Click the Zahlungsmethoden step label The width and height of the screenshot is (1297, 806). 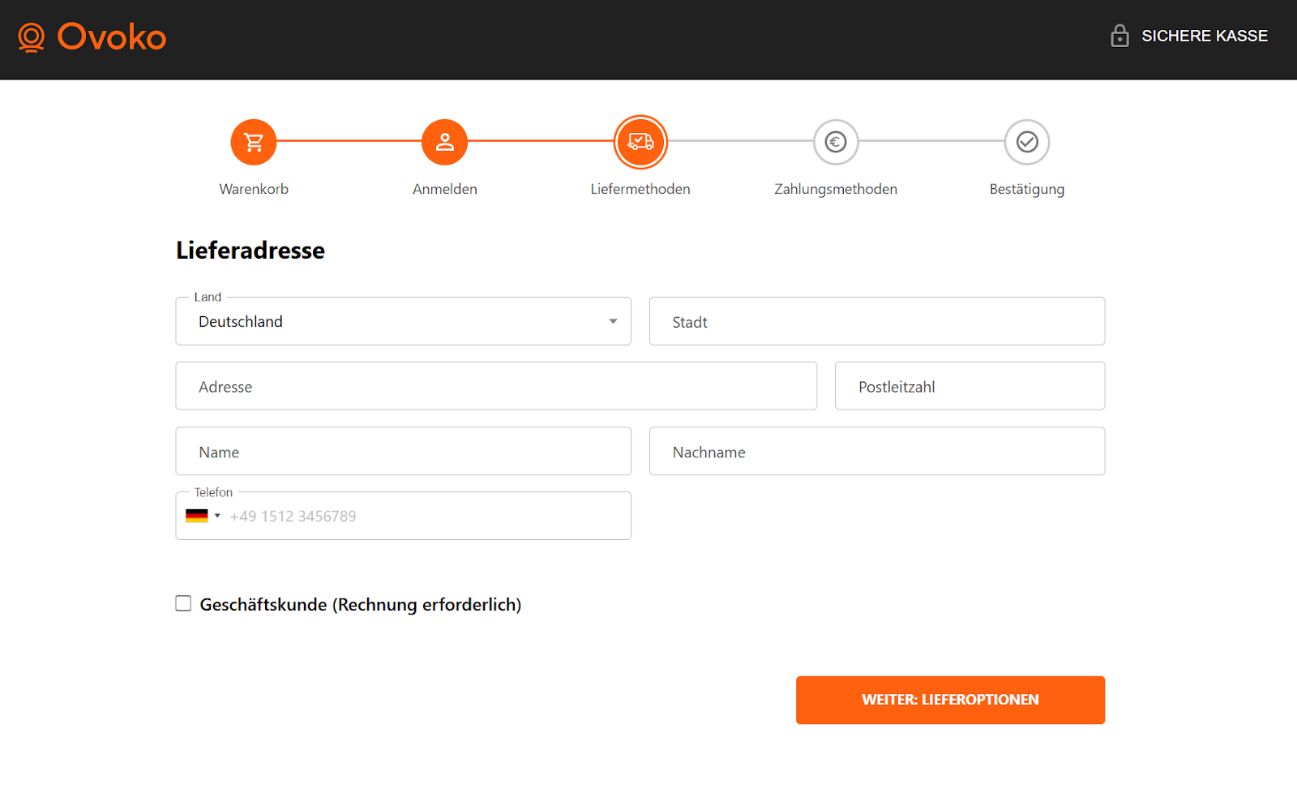pos(836,189)
